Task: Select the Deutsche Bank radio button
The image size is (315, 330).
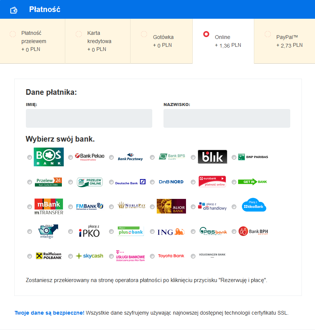Action: pyautogui.click(x=111, y=182)
